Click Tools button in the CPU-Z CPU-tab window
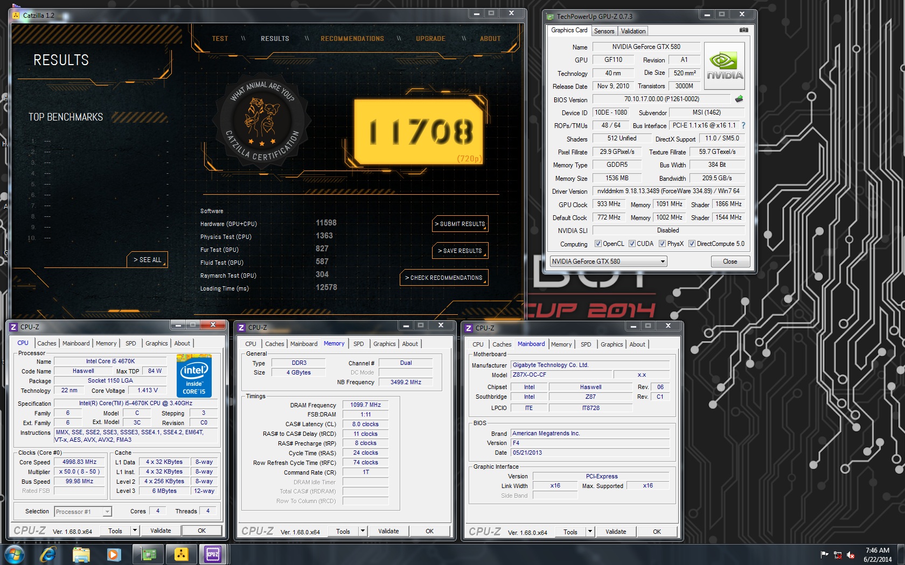Image resolution: width=905 pixels, height=565 pixels. click(115, 531)
